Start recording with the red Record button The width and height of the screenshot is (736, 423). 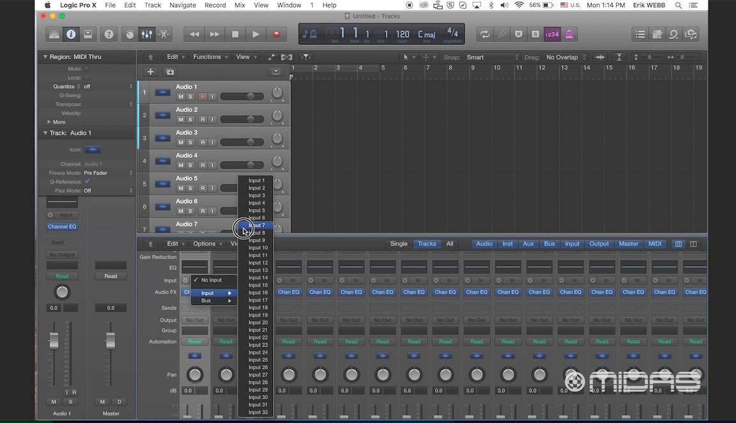pyautogui.click(x=276, y=34)
